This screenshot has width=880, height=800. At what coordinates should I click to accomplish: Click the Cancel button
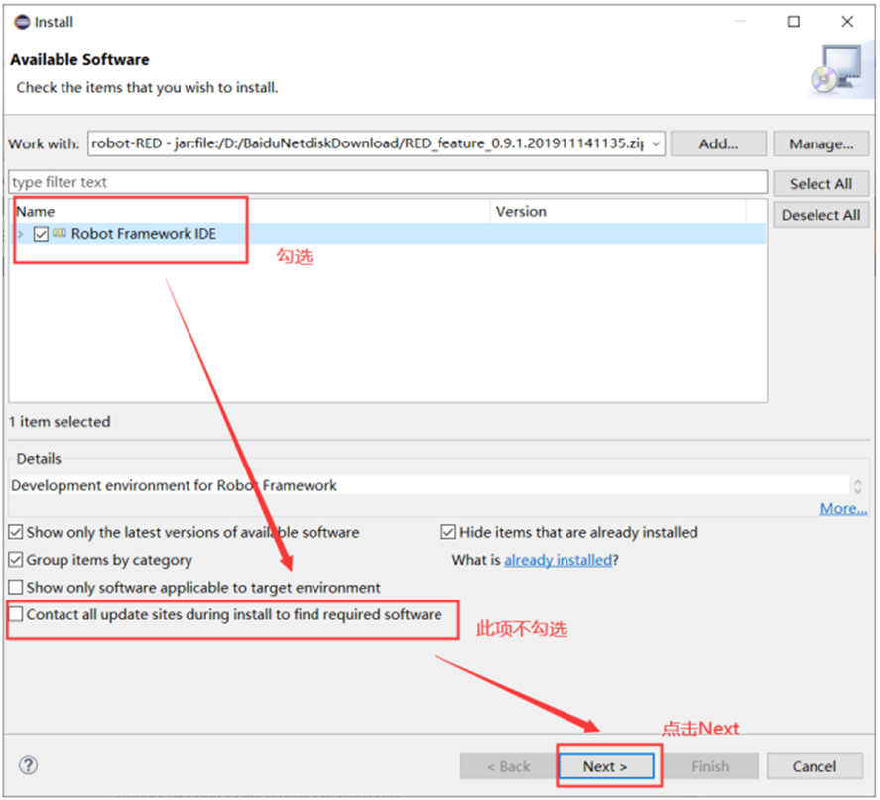pyautogui.click(x=815, y=766)
